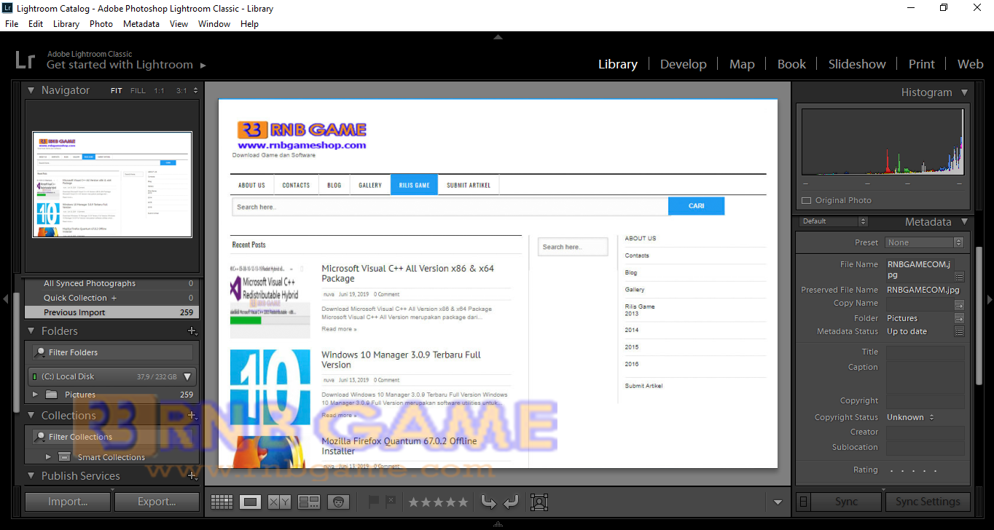Hide top module panel arrow

pos(498,36)
